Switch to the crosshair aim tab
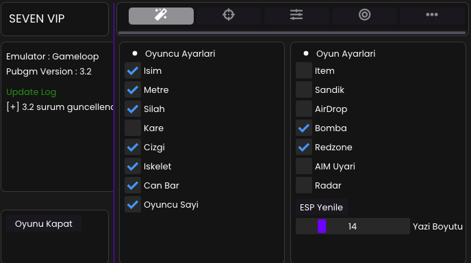The height and width of the screenshot is (263, 471). 229,16
